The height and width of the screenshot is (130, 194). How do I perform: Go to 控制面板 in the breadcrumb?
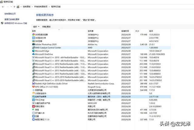[x=27, y=7]
